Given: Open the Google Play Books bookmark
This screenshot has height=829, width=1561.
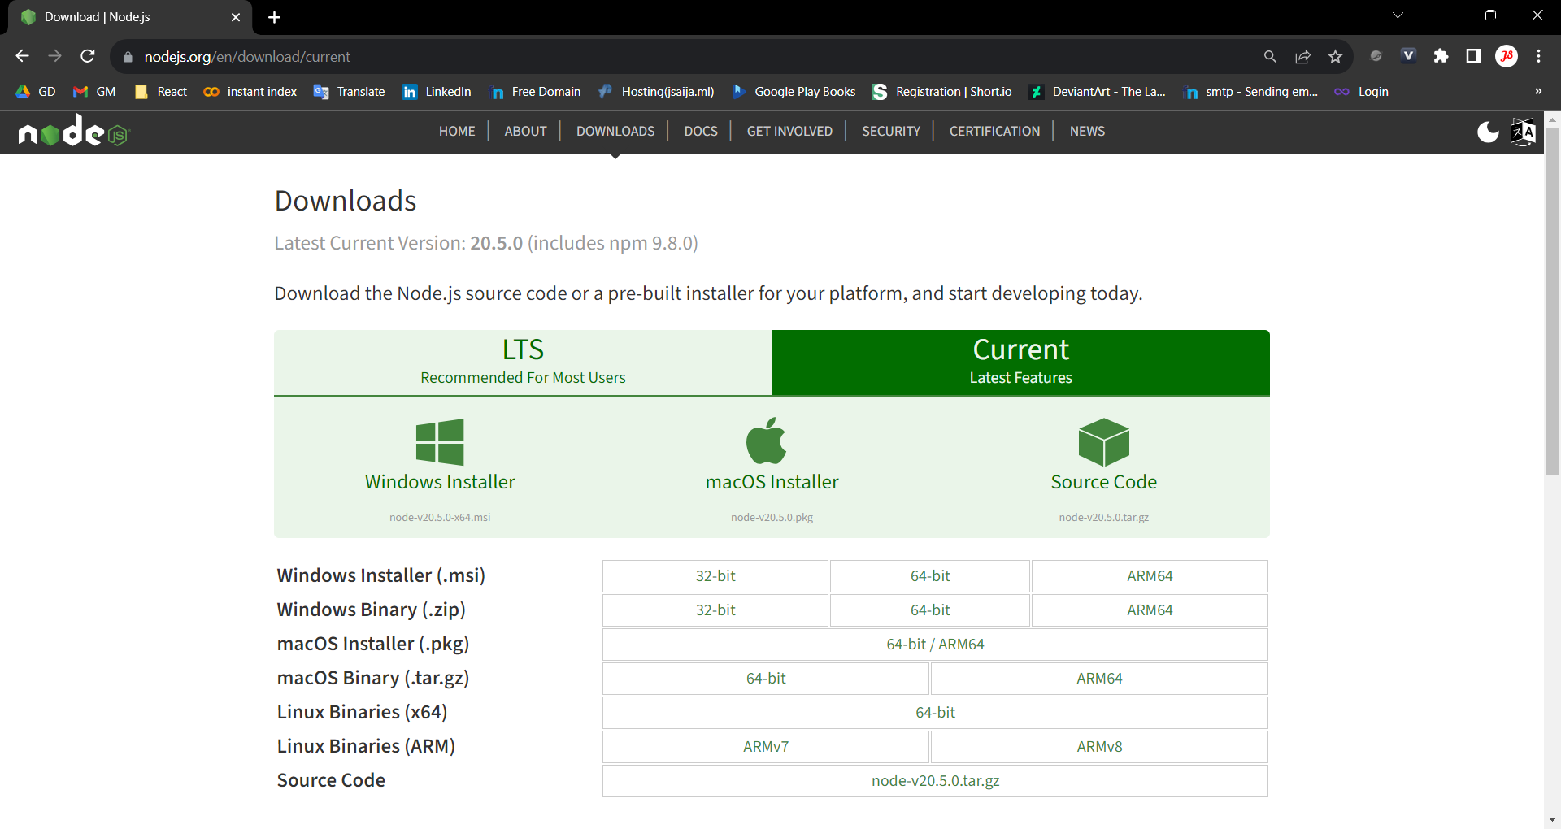Looking at the screenshot, I should coord(794,92).
